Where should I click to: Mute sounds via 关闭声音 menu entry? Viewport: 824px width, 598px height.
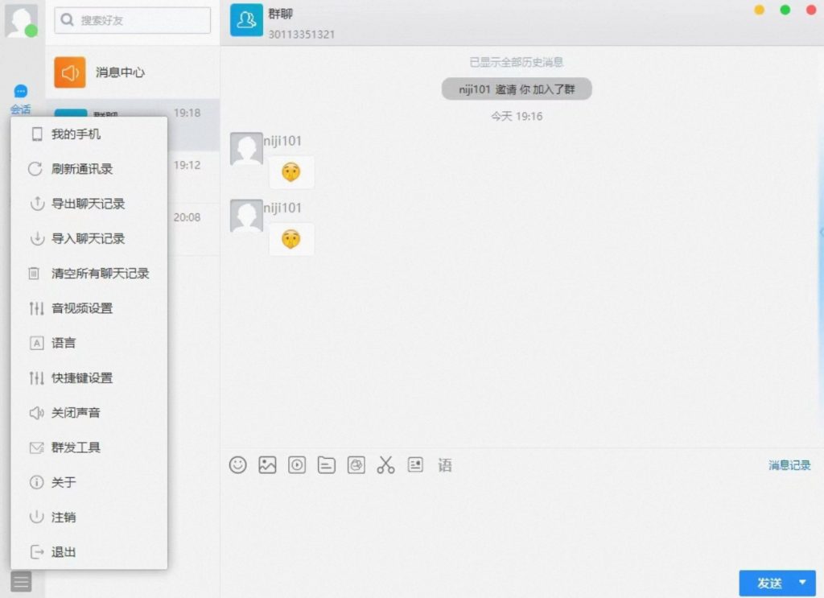click(80, 413)
